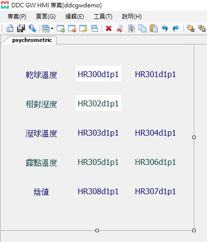This screenshot has width=207, height=242.
Task: Click the add page icon with green plus
Action: pos(61,28)
